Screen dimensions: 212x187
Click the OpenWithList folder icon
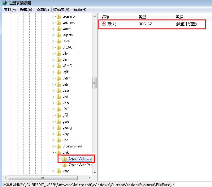65,159
